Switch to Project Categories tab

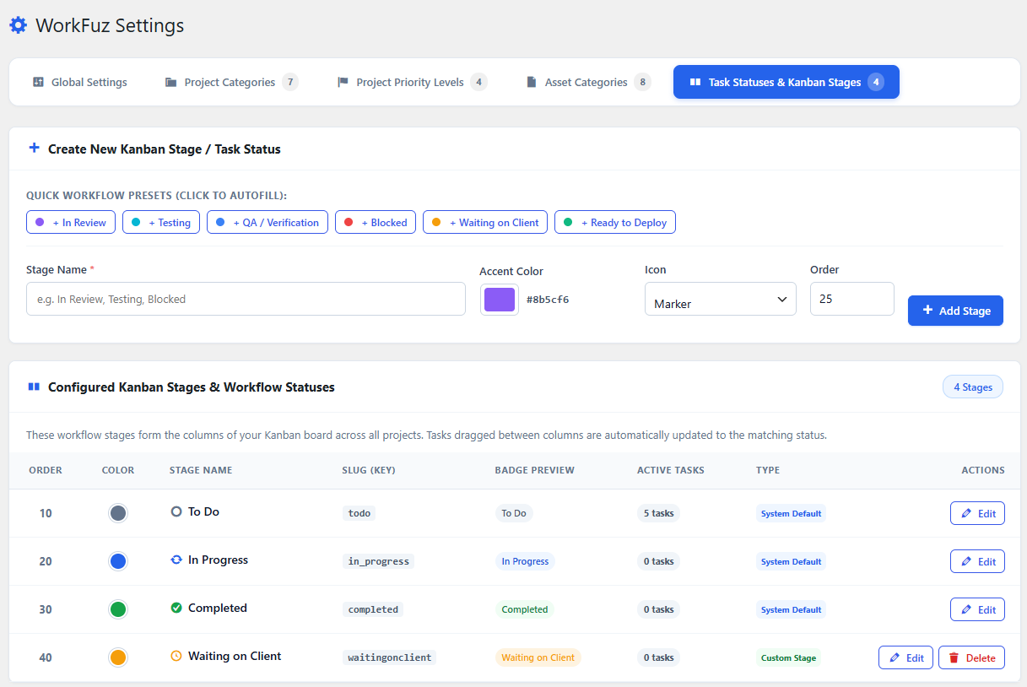231,82
